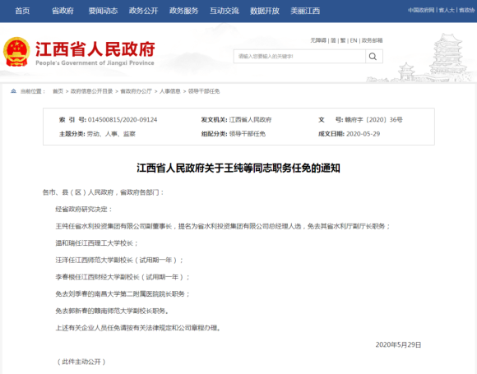Click the 领导干部任免 breadcrumb link
The height and width of the screenshot is (374, 477).
pos(204,91)
